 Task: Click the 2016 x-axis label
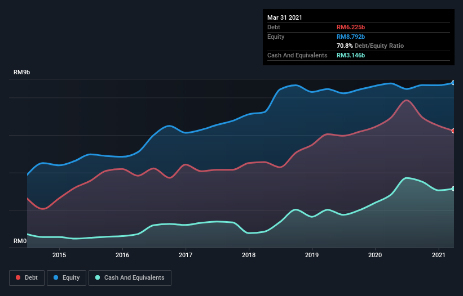coord(122,255)
